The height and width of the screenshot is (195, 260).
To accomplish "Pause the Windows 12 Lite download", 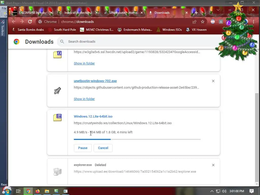I will click(x=83, y=148).
